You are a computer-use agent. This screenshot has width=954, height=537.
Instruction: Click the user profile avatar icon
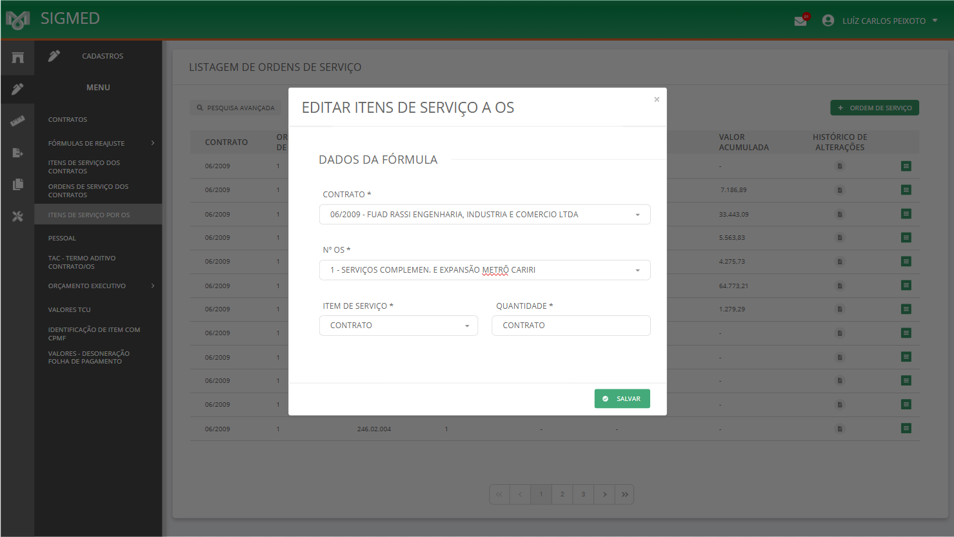(828, 21)
